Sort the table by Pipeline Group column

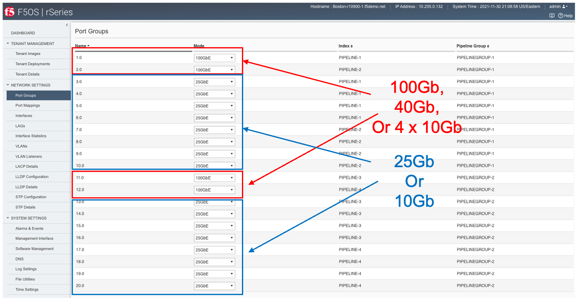pyautogui.click(x=473, y=46)
